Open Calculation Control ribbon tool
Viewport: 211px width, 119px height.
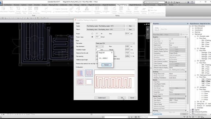pos(97,10)
